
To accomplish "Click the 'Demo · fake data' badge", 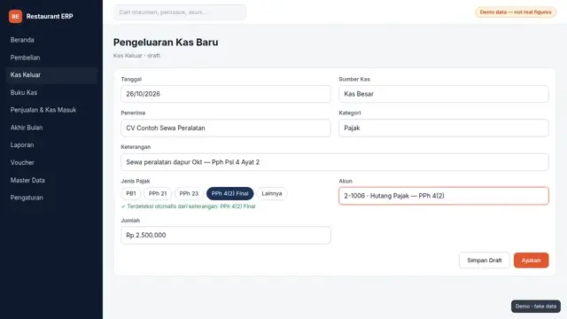I will pos(536,307).
